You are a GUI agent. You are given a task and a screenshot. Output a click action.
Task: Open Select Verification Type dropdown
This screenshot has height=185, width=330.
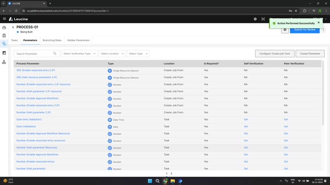point(79,54)
